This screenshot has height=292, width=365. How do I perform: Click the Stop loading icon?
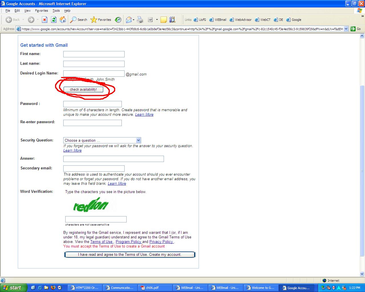(44, 20)
